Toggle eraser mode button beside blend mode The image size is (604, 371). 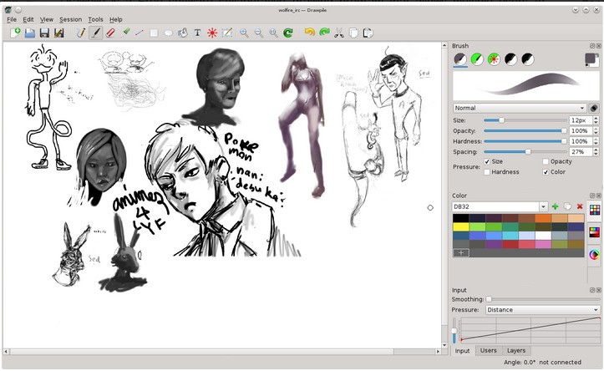point(594,109)
